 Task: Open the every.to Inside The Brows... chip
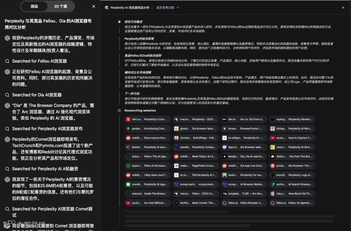[148, 194]
